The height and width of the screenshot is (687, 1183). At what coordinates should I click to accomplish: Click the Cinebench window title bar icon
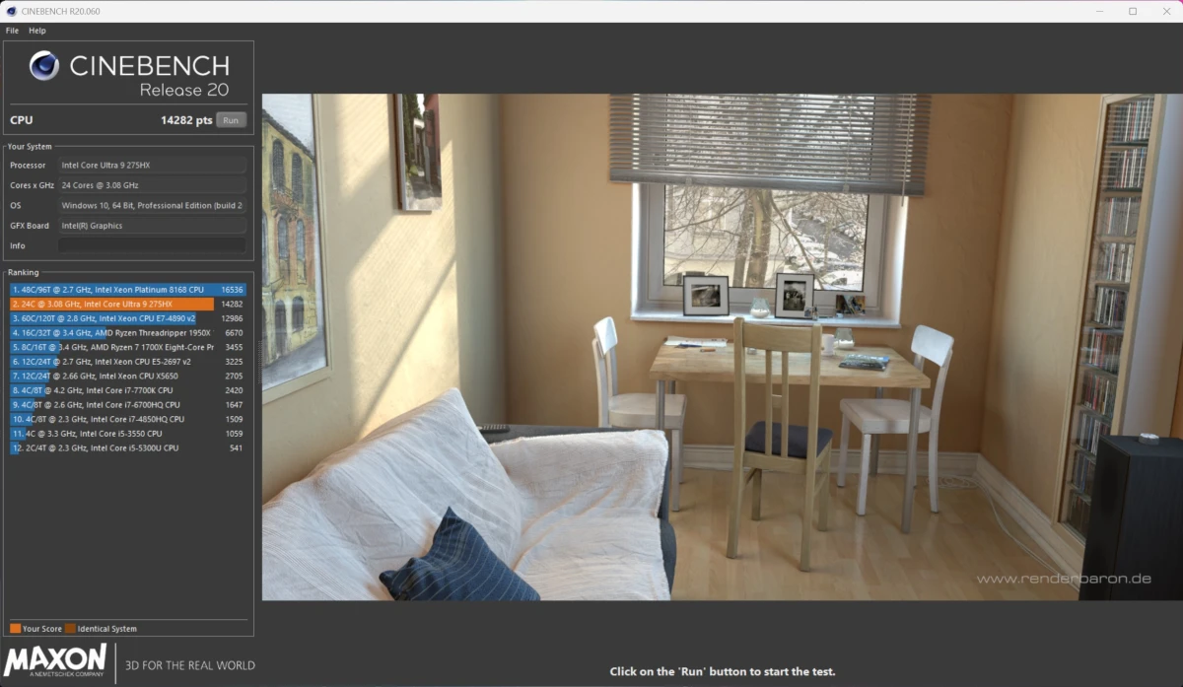(10, 11)
